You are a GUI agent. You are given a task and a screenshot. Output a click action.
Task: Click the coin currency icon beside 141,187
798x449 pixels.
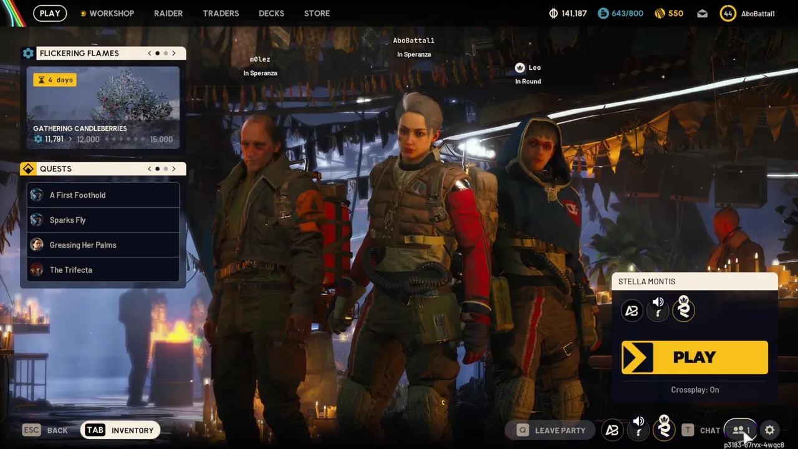(x=553, y=13)
